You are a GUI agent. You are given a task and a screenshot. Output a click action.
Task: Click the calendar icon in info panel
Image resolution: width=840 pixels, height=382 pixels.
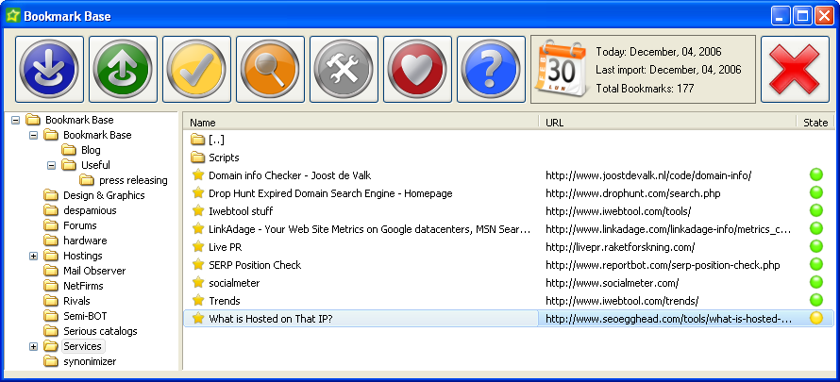(560, 69)
